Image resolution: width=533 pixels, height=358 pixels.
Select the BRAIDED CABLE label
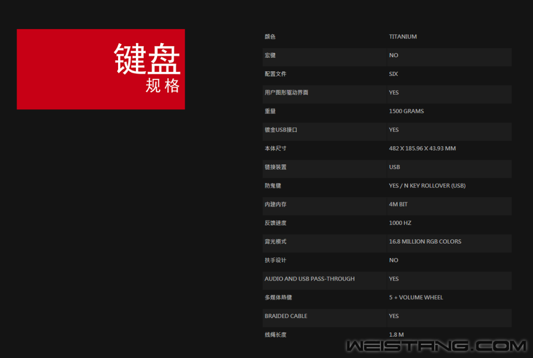(286, 316)
